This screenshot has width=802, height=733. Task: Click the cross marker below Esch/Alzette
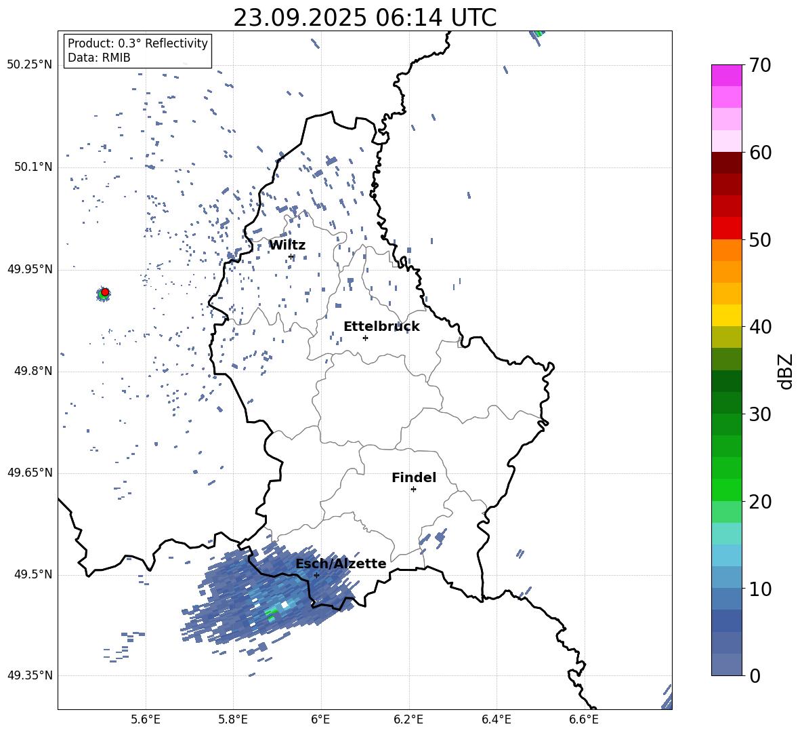pos(316,575)
